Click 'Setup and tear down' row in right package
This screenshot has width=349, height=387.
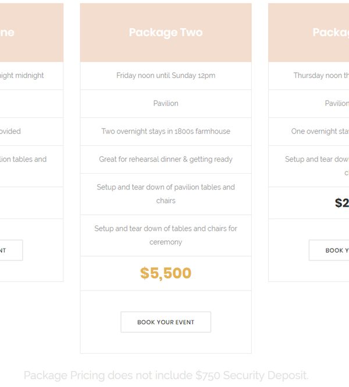(x=309, y=166)
